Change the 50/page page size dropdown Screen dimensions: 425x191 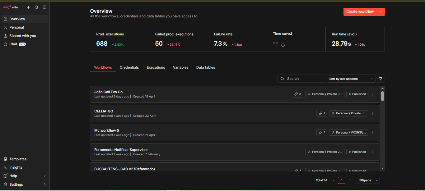coord(367,180)
